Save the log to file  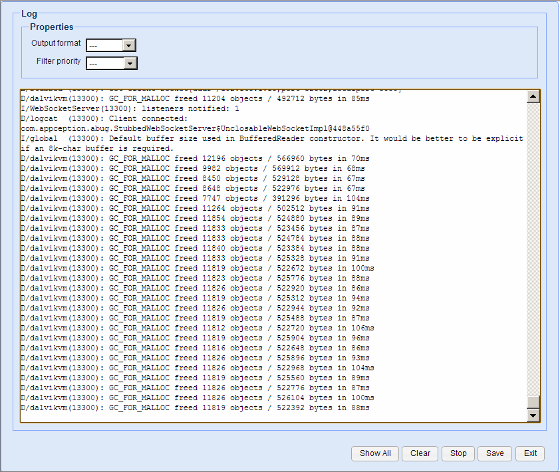click(495, 453)
